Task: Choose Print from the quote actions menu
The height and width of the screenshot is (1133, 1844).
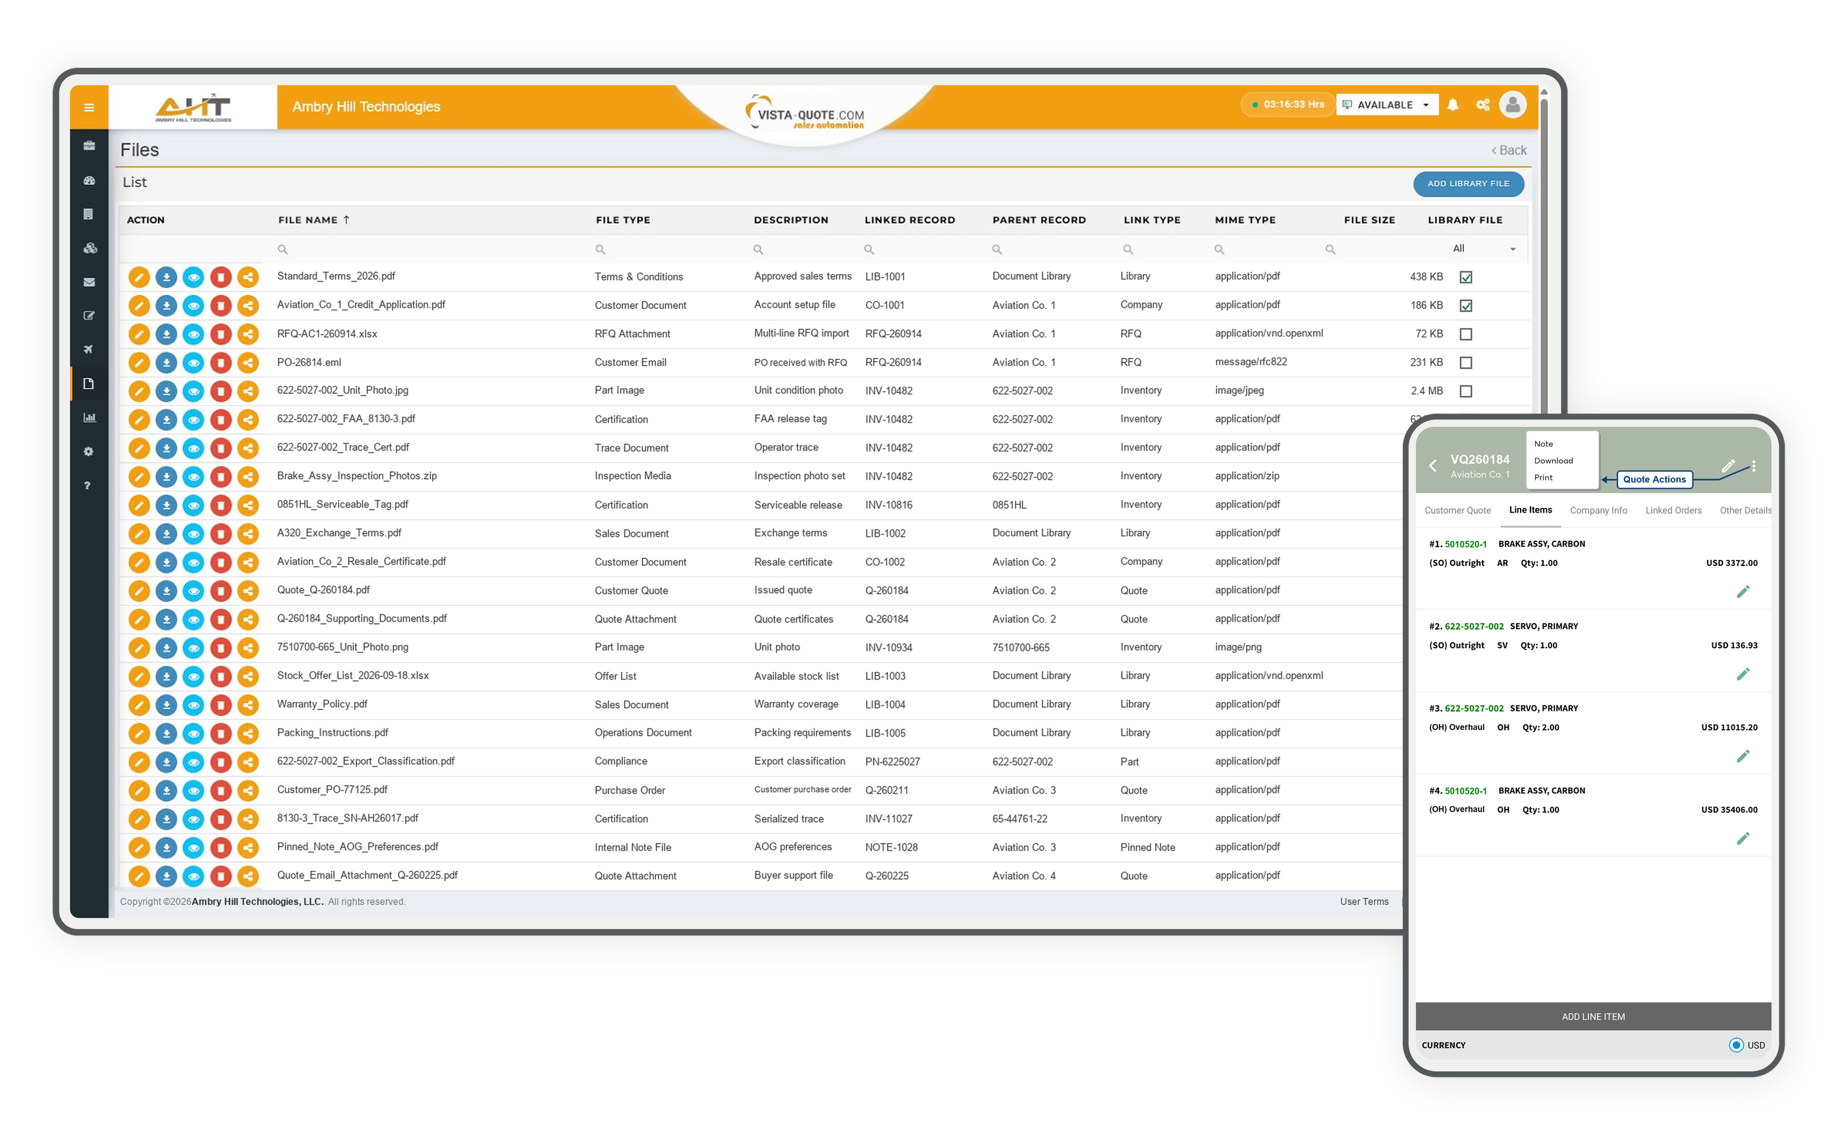Action: pos(1543,478)
